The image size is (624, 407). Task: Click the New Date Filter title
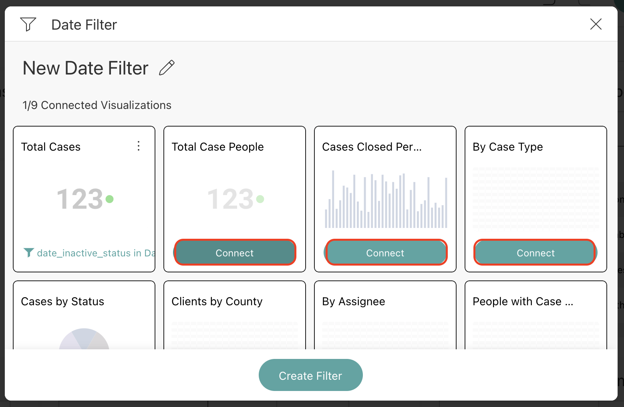click(x=85, y=68)
